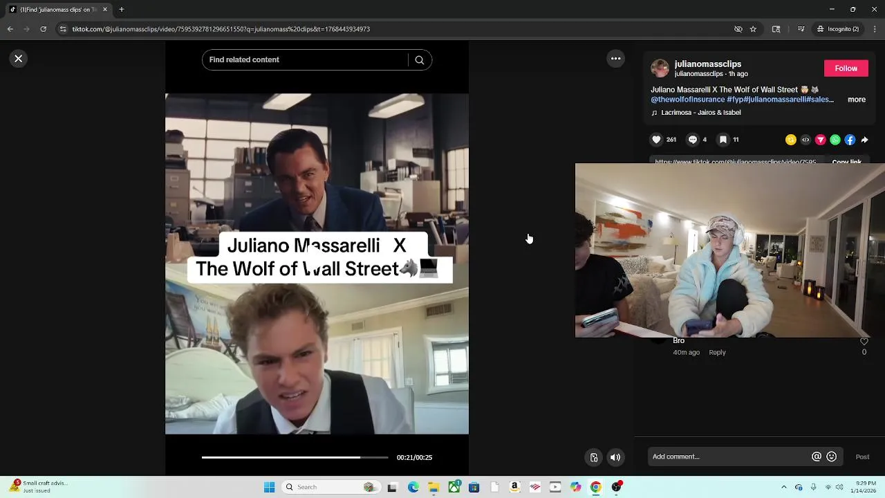Open Task View on the taskbar
Image resolution: width=885 pixels, height=498 pixels.
click(x=392, y=488)
